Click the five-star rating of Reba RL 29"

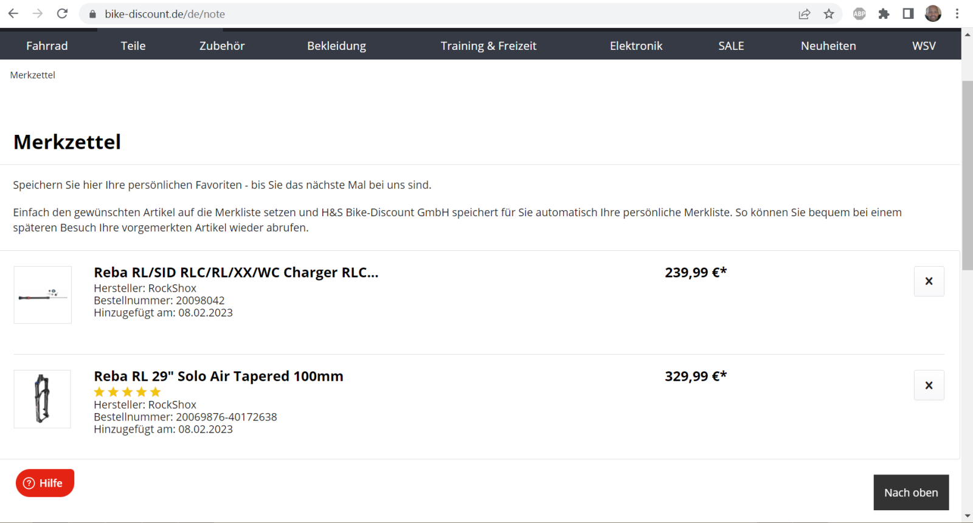click(x=127, y=392)
